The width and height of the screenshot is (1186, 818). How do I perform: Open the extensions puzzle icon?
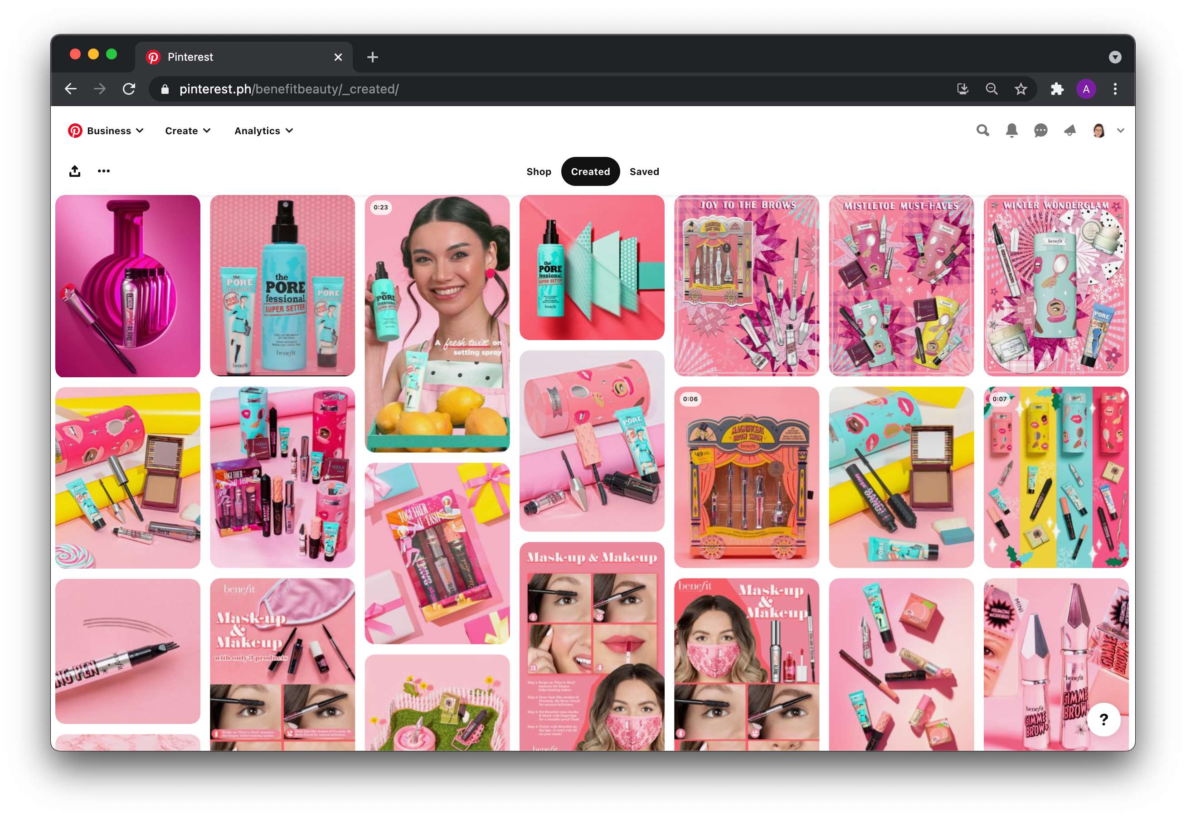1056,89
